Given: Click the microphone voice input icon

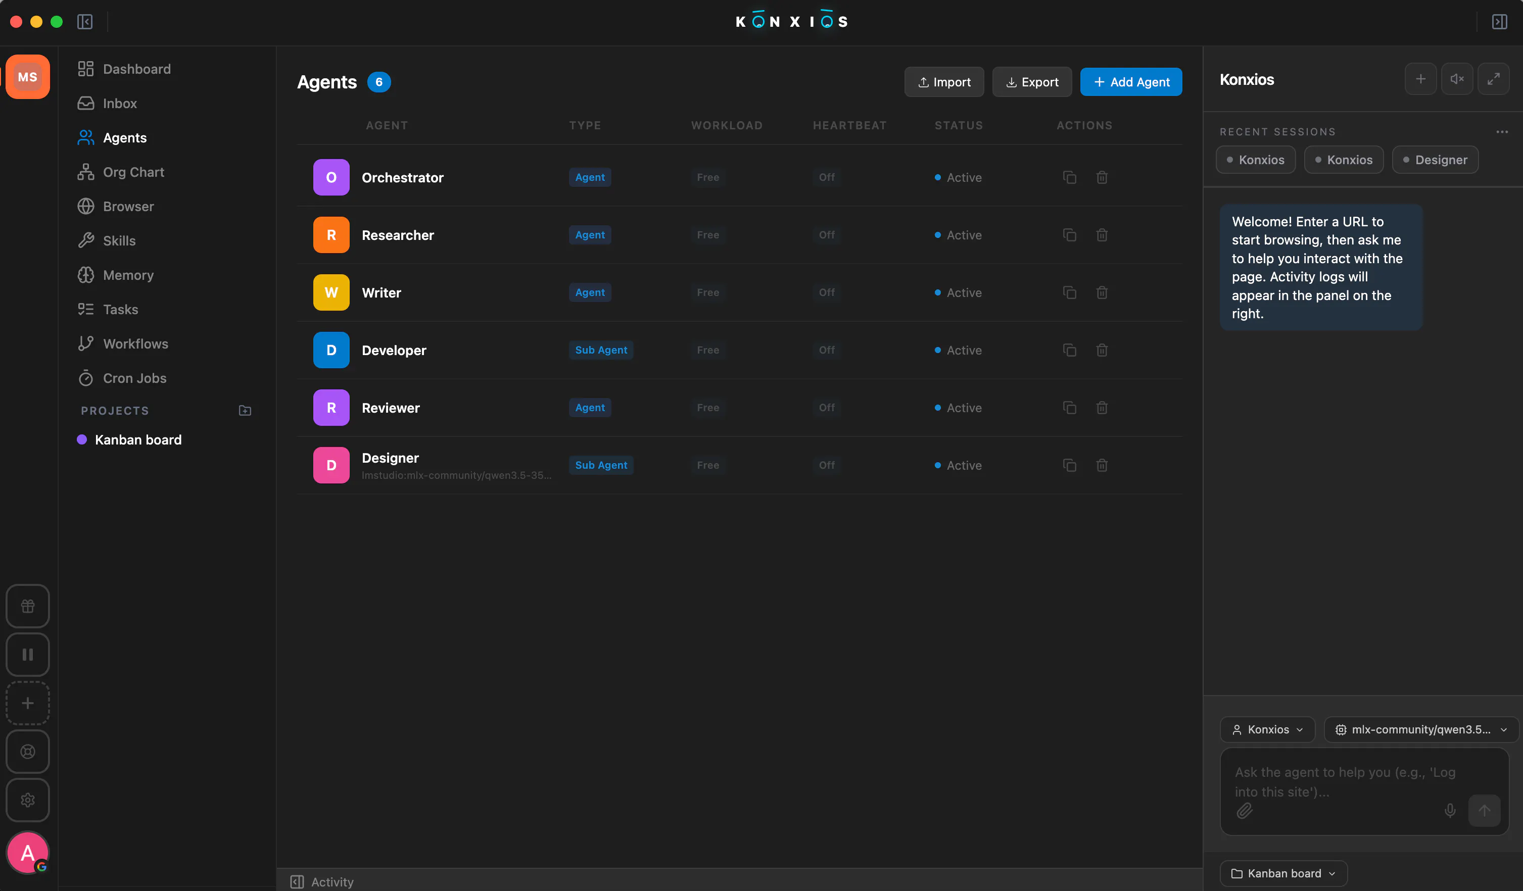Looking at the screenshot, I should pos(1449,811).
